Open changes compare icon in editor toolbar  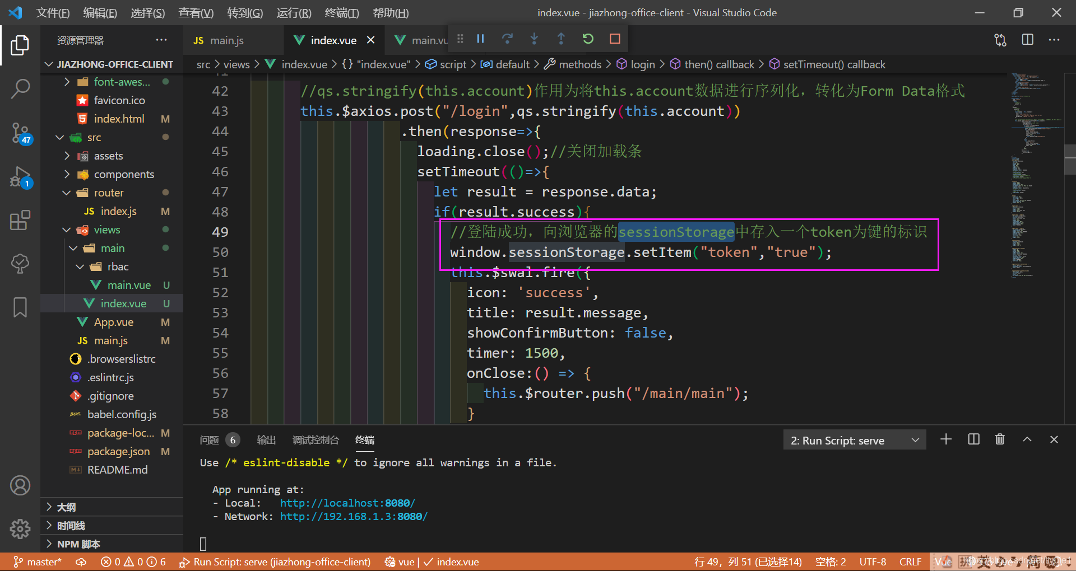(1000, 40)
